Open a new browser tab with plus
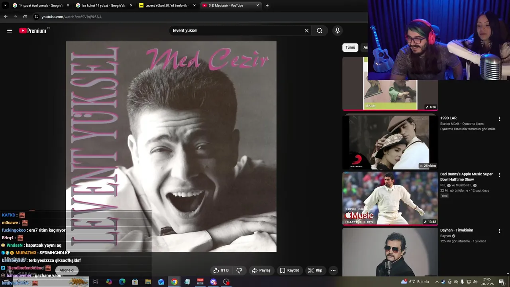This screenshot has width=510, height=287. pos(267,6)
